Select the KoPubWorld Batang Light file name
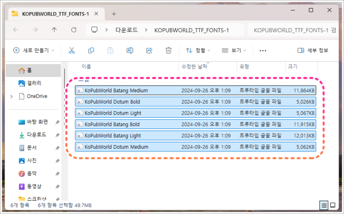Viewport: 344px width, 214px height. coord(113,136)
